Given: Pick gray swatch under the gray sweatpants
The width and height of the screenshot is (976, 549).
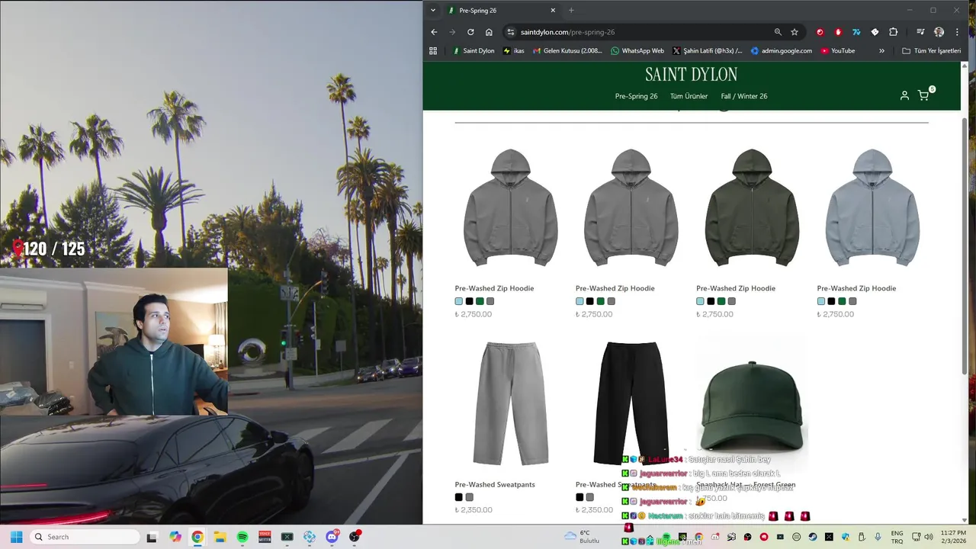Looking at the screenshot, I should (469, 497).
